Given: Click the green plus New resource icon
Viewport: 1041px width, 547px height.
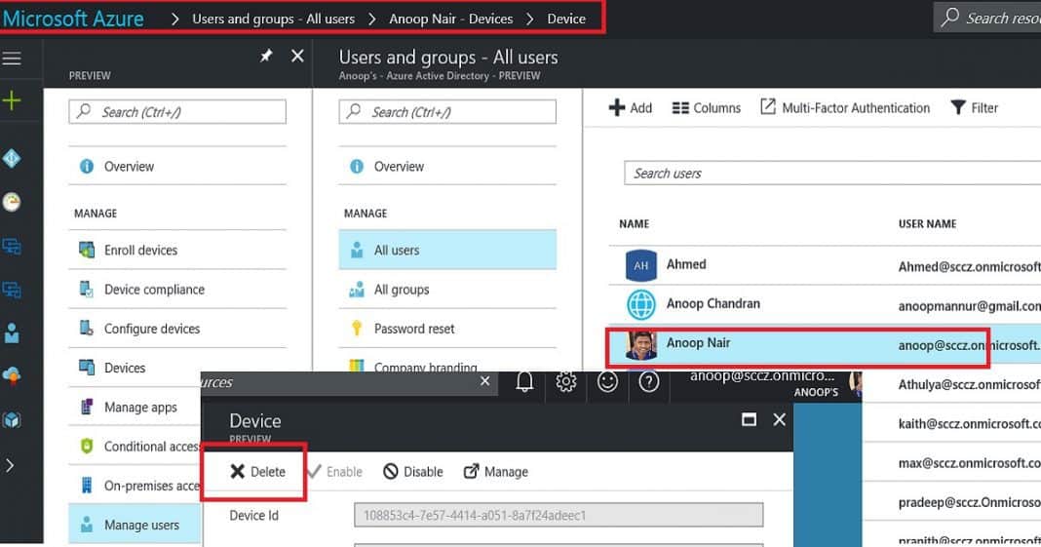Looking at the screenshot, I should [x=12, y=100].
